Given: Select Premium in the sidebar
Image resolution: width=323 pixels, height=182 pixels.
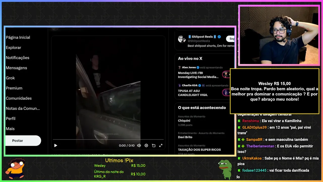Looking at the screenshot, I should coord(14,88).
